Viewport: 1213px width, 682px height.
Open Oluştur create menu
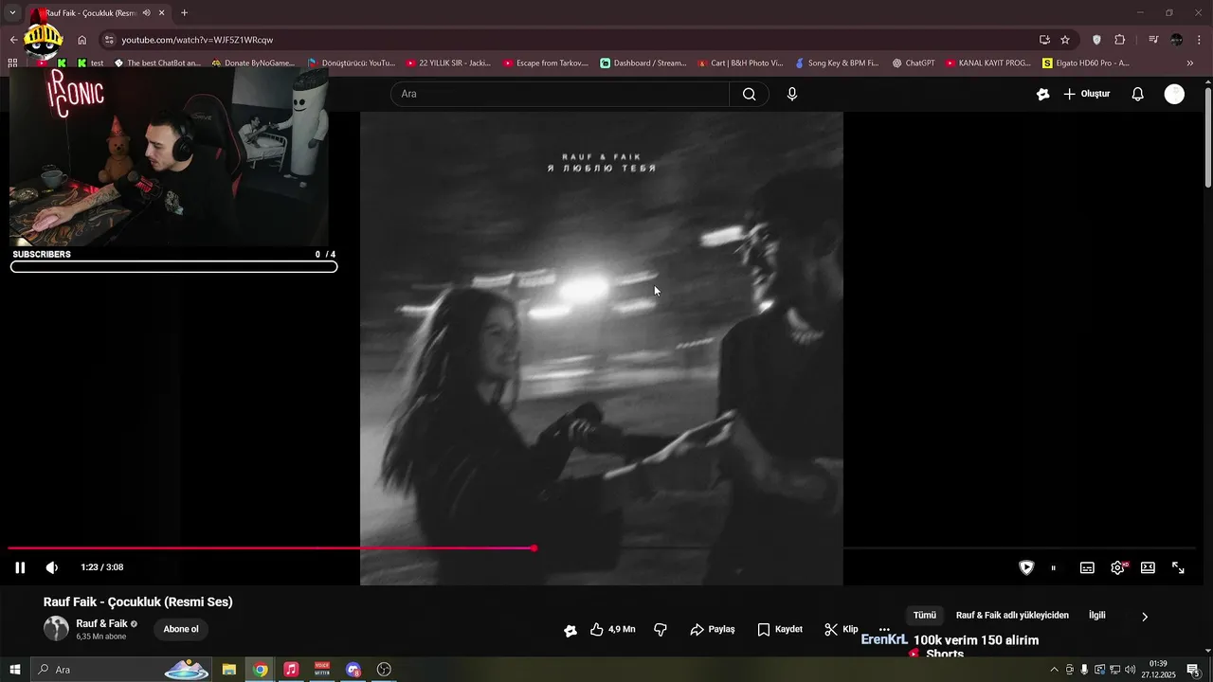point(1087,94)
